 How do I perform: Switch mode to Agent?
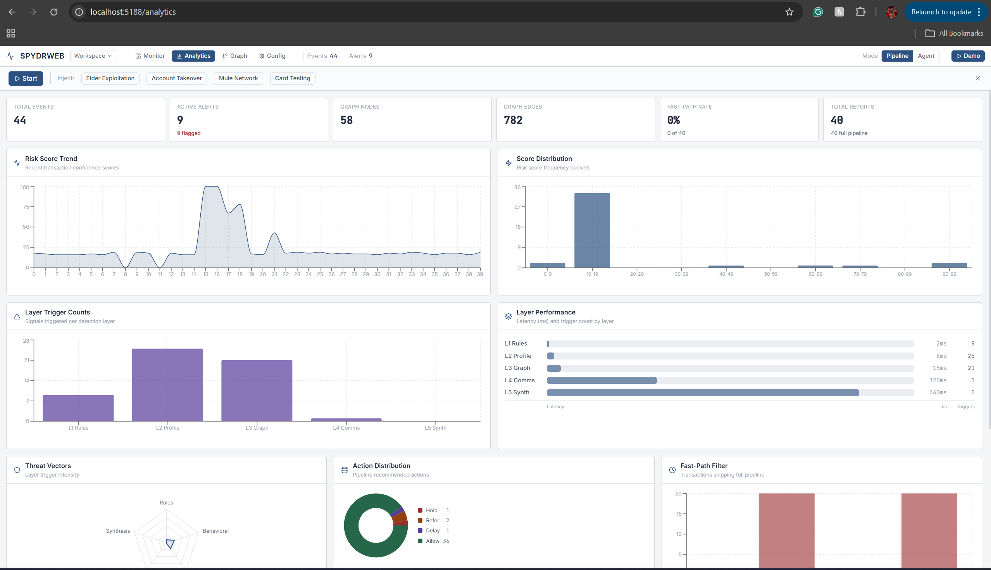[926, 56]
